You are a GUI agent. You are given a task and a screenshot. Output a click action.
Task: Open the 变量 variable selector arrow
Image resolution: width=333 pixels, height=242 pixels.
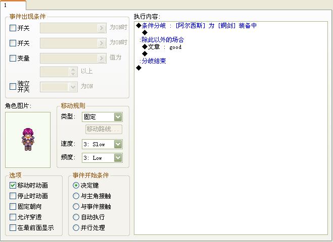pyautogui.click(x=102, y=58)
